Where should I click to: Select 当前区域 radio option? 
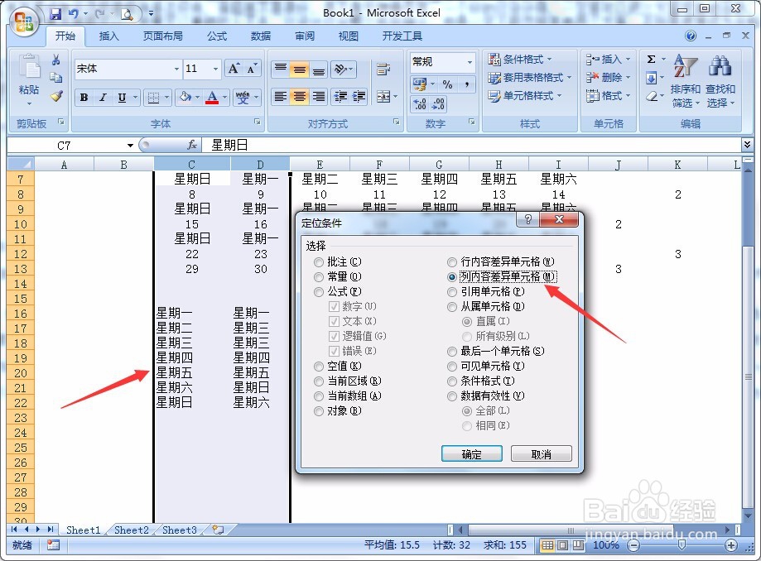[318, 381]
